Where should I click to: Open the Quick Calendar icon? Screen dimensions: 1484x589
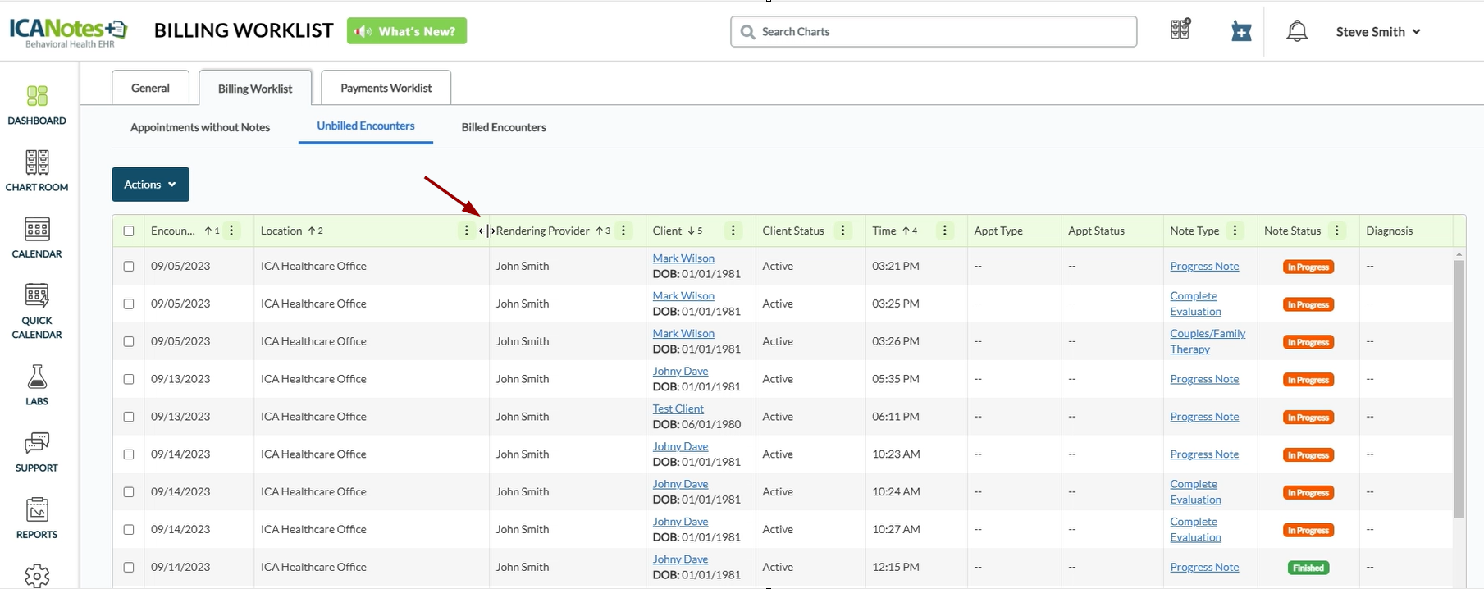point(37,296)
